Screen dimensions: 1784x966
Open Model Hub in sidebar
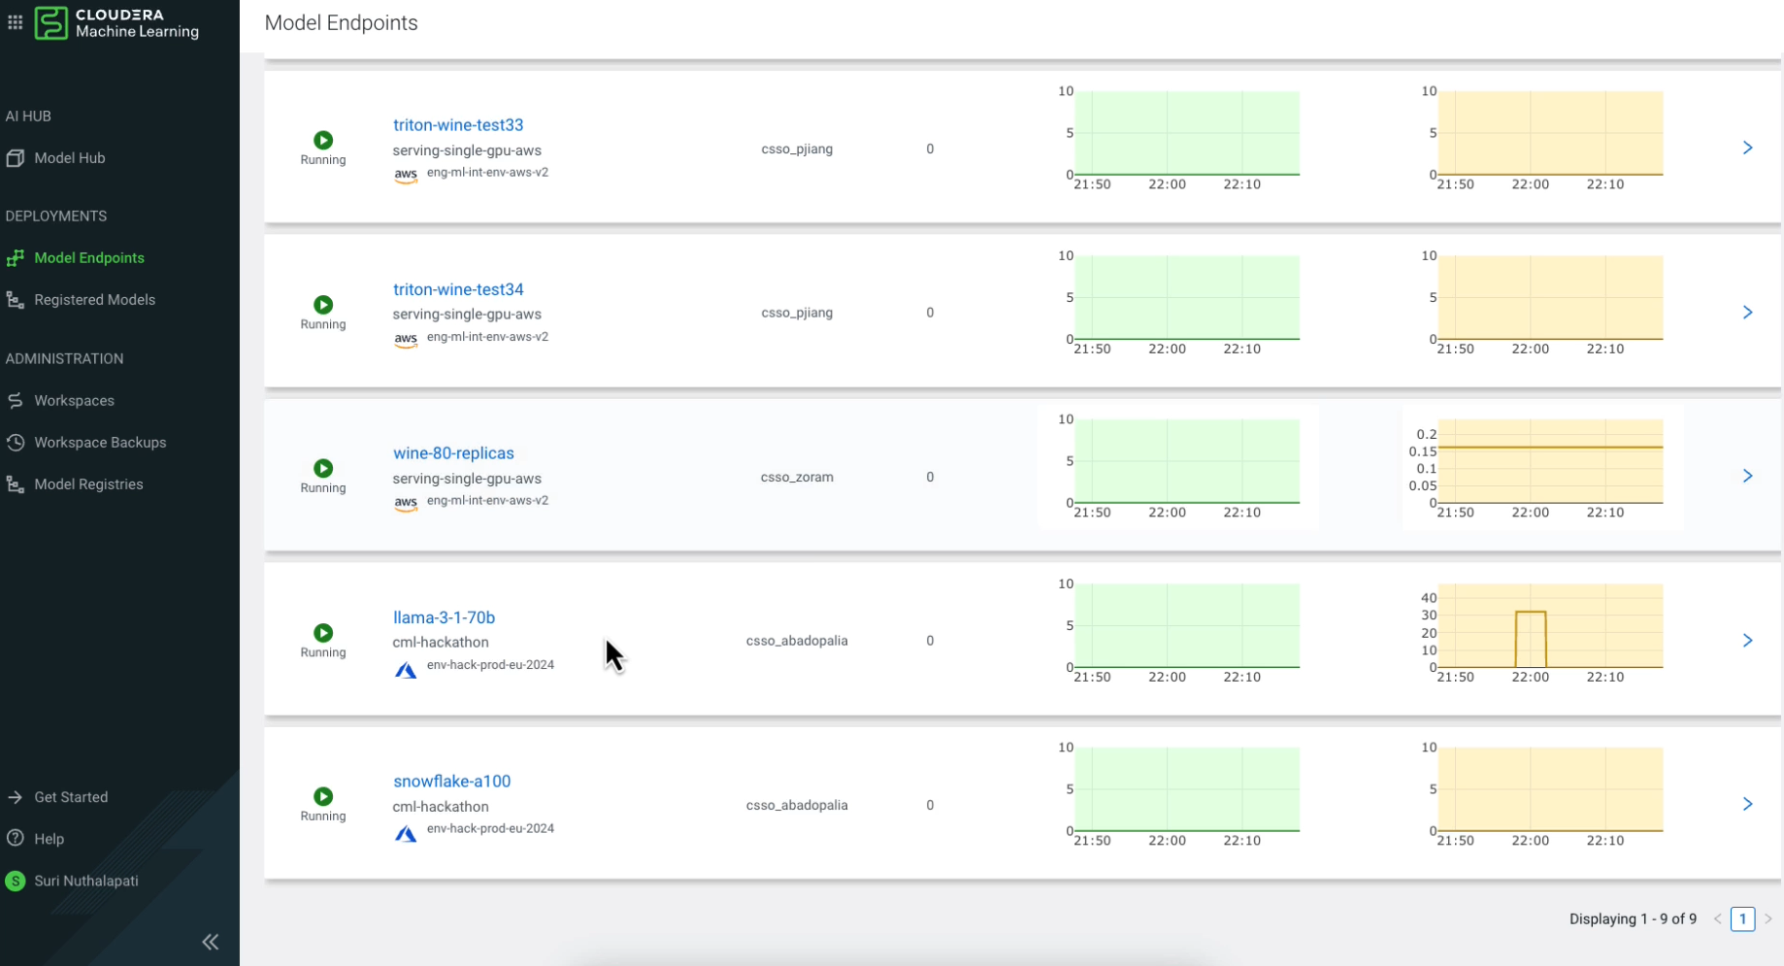point(70,157)
